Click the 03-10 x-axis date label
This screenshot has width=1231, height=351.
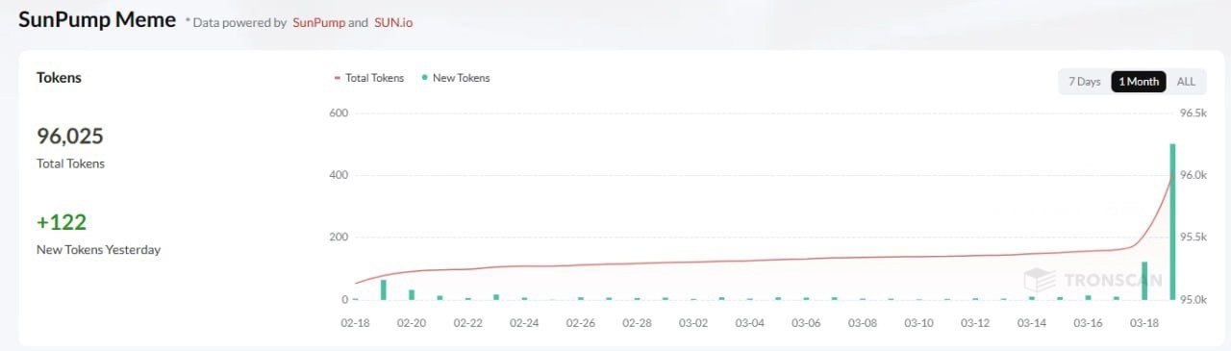919,323
